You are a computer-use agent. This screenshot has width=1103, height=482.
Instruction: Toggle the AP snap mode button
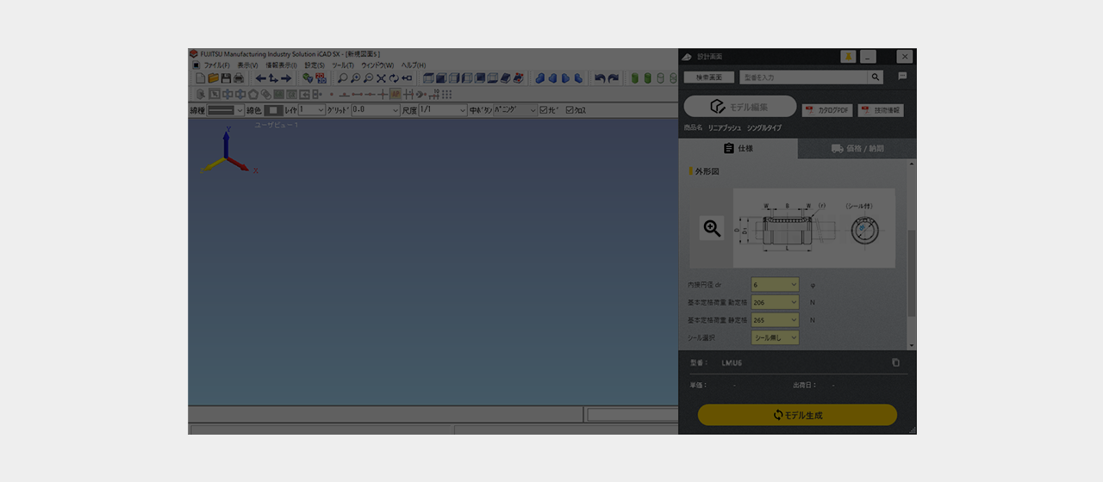pyautogui.click(x=396, y=94)
